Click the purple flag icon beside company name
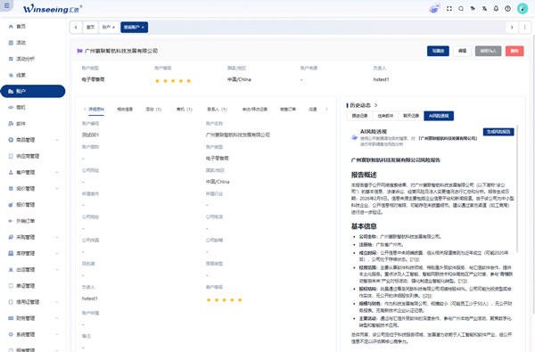 [x=79, y=51]
